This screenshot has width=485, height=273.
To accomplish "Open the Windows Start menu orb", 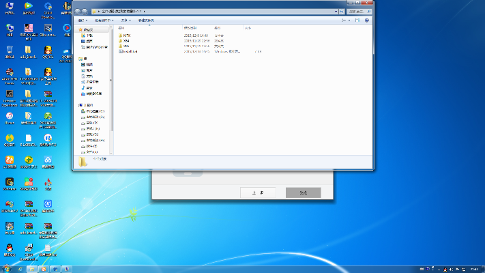I will click(x=6, y=268).
